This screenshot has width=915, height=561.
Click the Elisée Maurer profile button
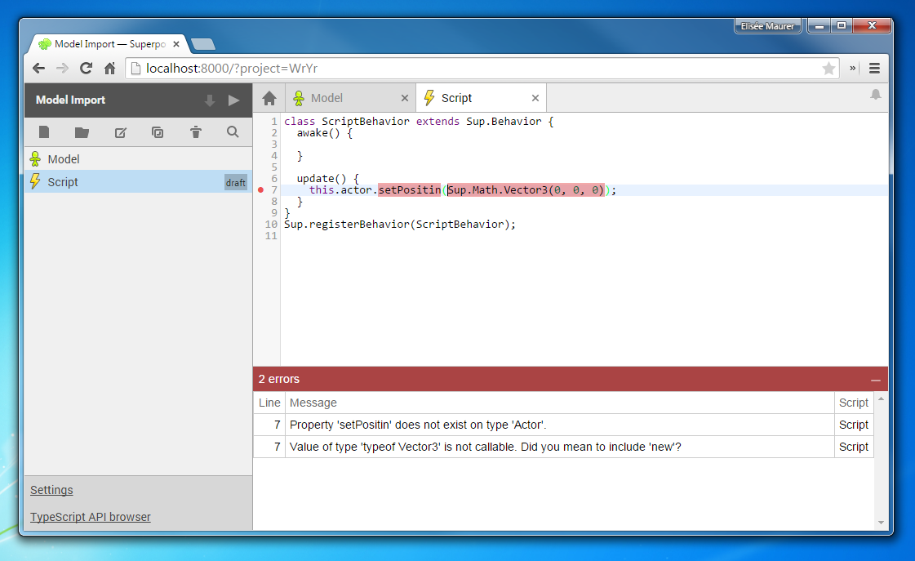click(766, 25)
